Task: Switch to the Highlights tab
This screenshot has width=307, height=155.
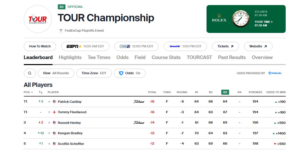Action: point(70,57)
